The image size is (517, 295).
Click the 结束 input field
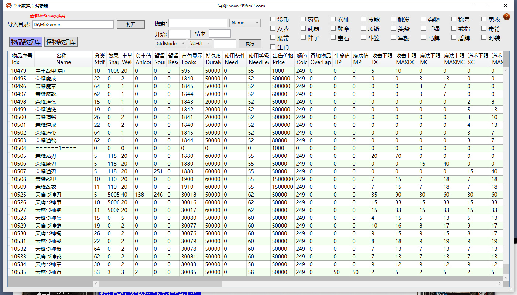coord(220,34)
